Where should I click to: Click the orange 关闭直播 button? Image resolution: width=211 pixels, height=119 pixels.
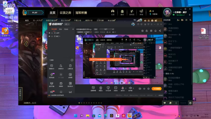point(156,89)
